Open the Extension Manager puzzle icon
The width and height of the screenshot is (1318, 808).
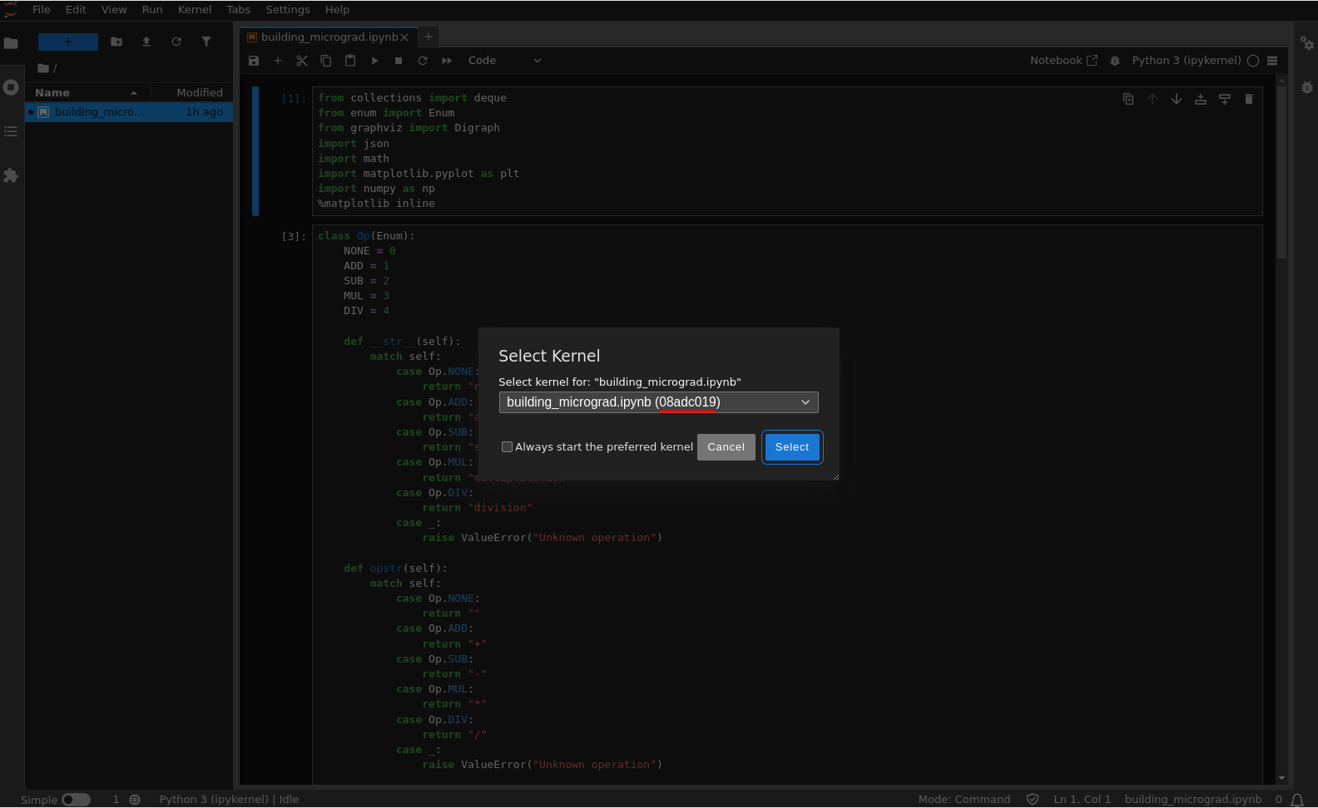point(11,175)
